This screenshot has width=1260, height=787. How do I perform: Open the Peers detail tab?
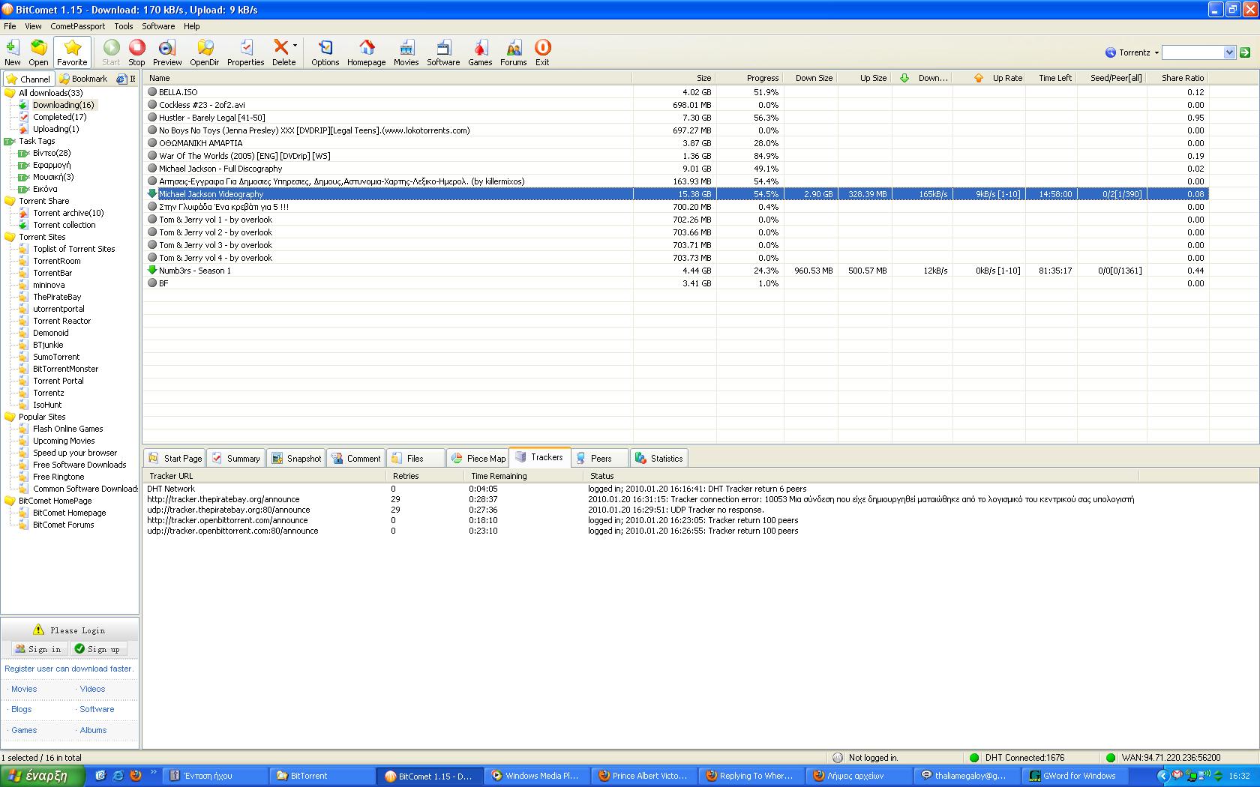[x=601, y=458]
